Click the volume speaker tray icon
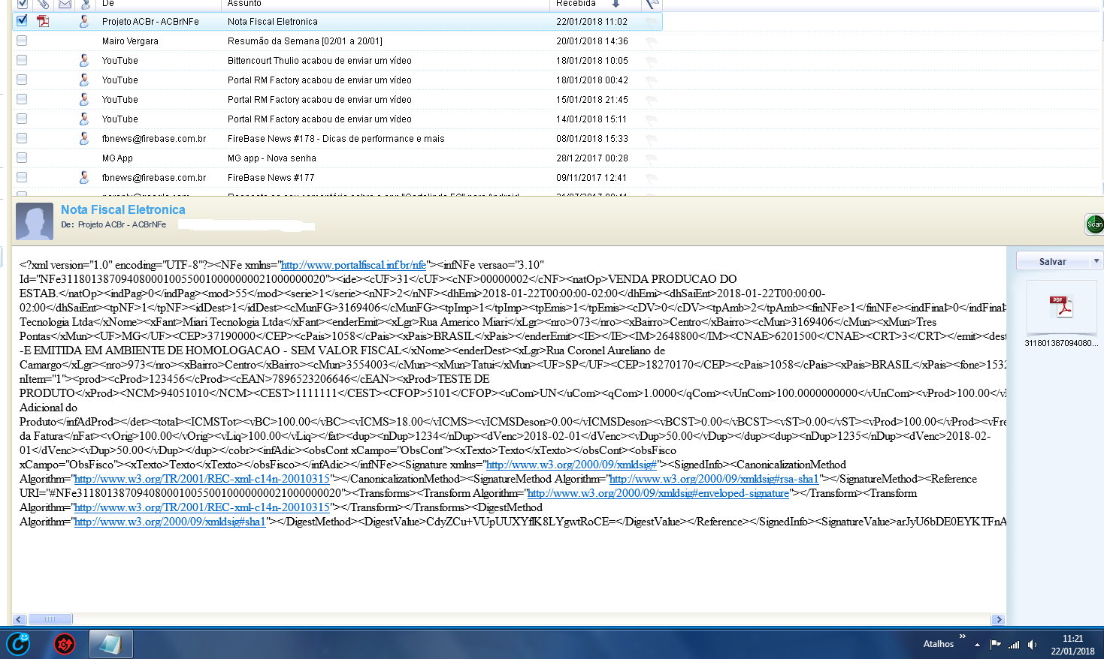 (x=1033, y=644)
